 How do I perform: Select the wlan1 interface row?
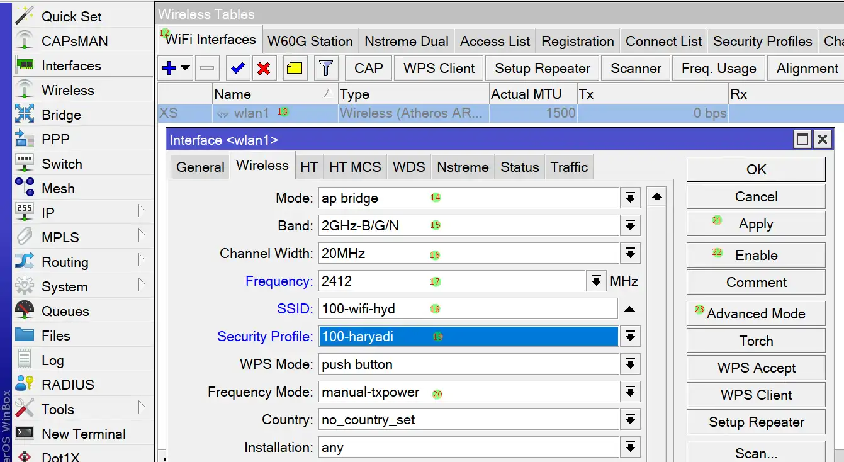[252, 114]
